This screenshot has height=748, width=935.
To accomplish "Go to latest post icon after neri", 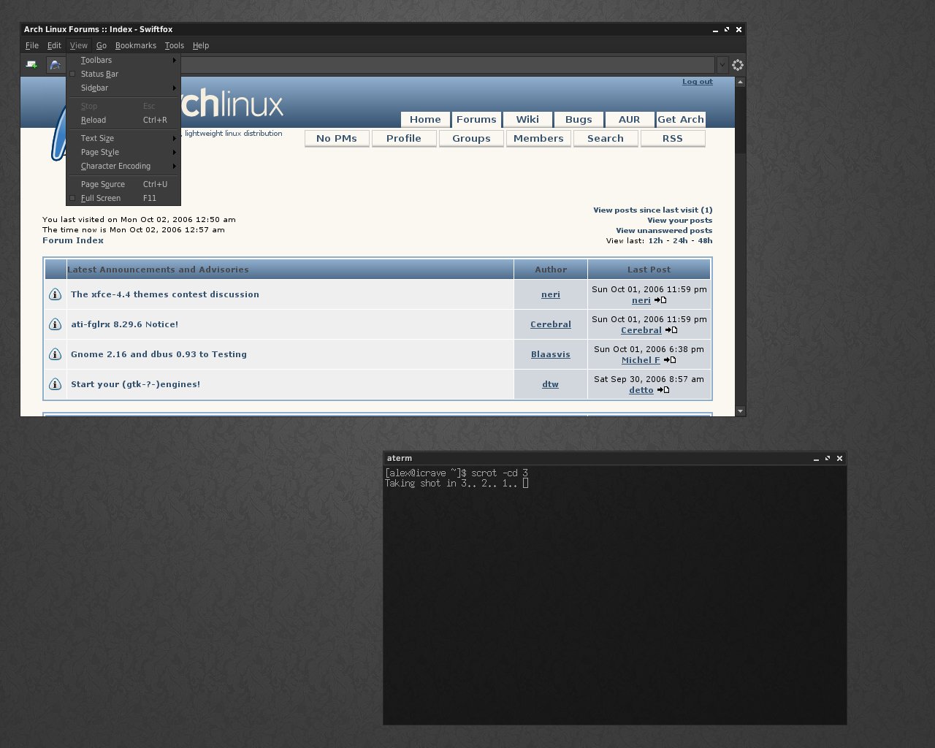I will [x=660, y=300].
